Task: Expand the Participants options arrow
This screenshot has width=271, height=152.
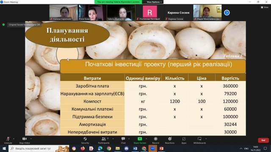Action: pos(113,139)
